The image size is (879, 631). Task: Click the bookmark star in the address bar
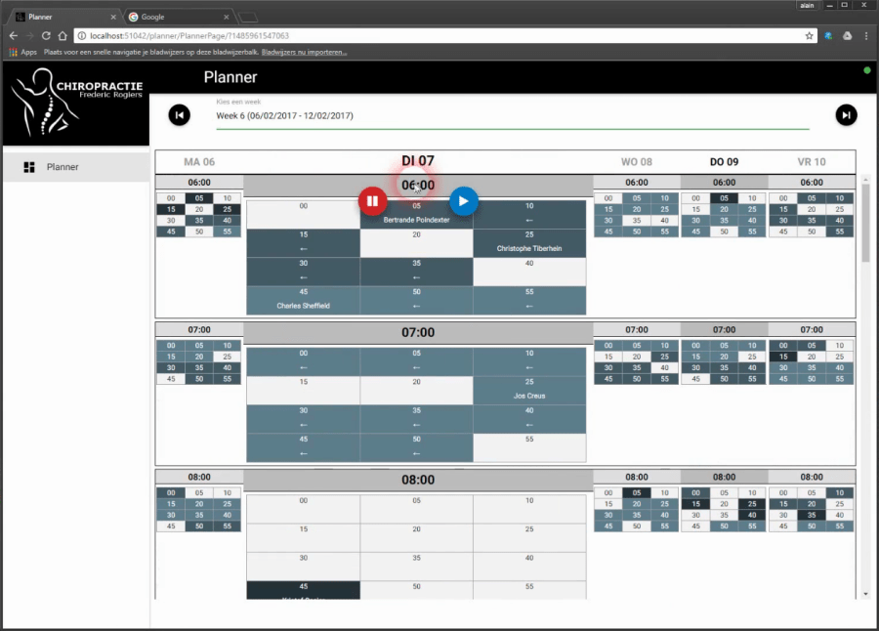click(812, 35)
